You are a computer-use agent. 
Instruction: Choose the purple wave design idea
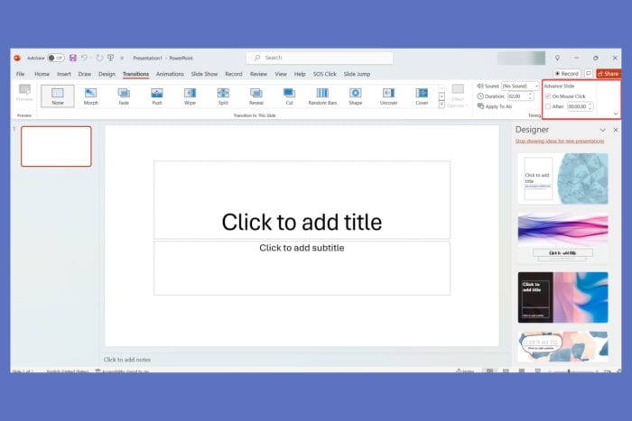click(x=563, y=238)
